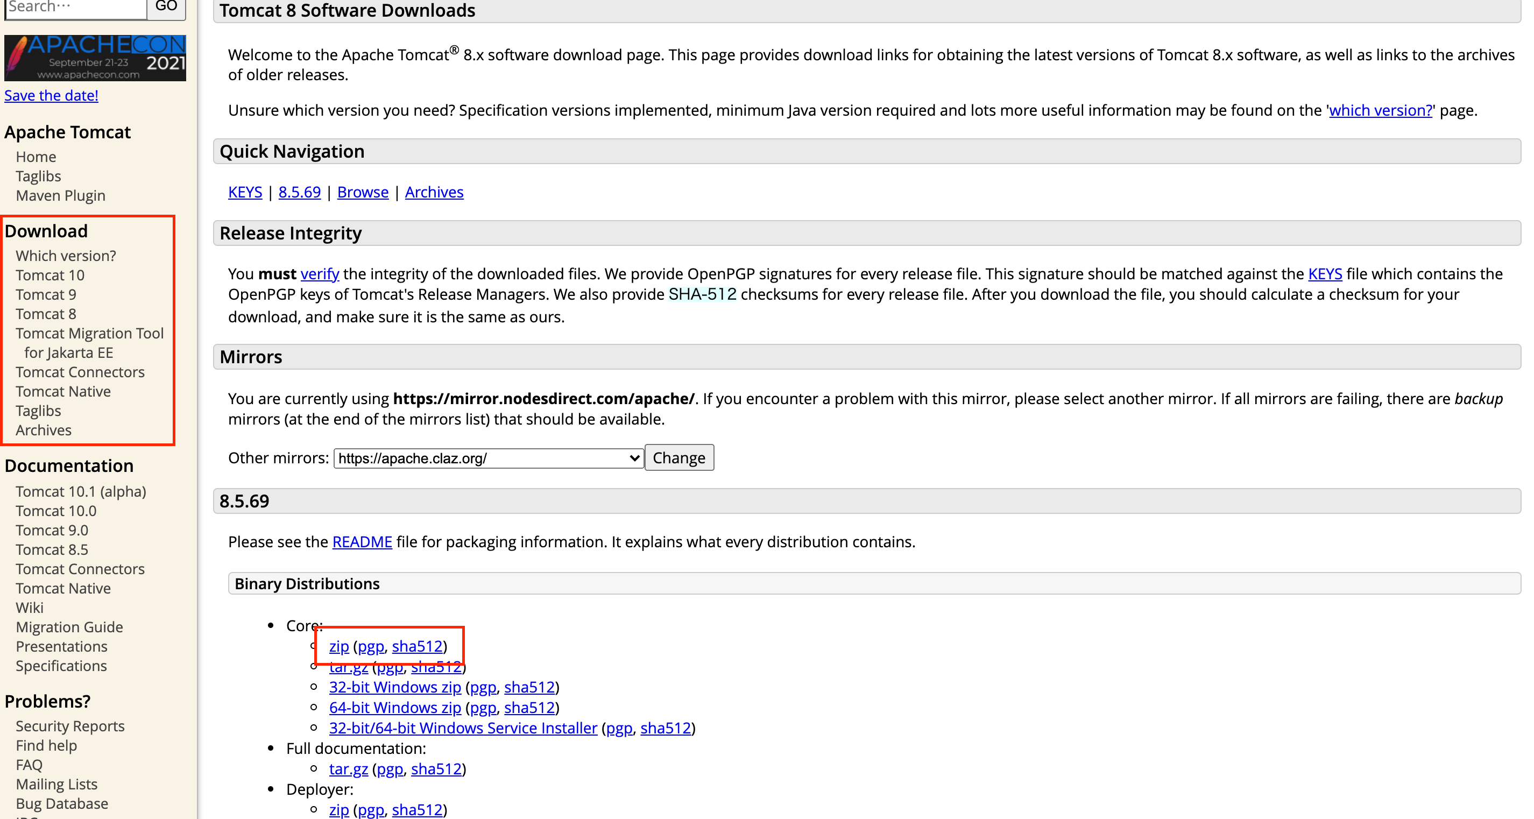Click the ApacheCon 2021 banner image

95,58
